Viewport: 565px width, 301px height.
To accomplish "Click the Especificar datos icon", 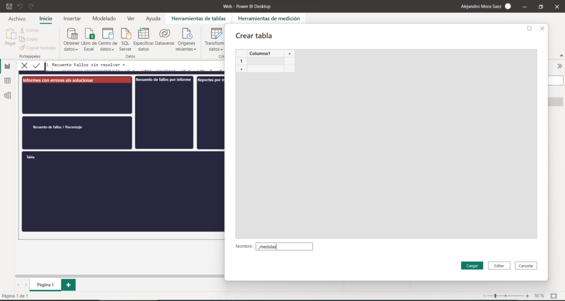I will 143,34.
